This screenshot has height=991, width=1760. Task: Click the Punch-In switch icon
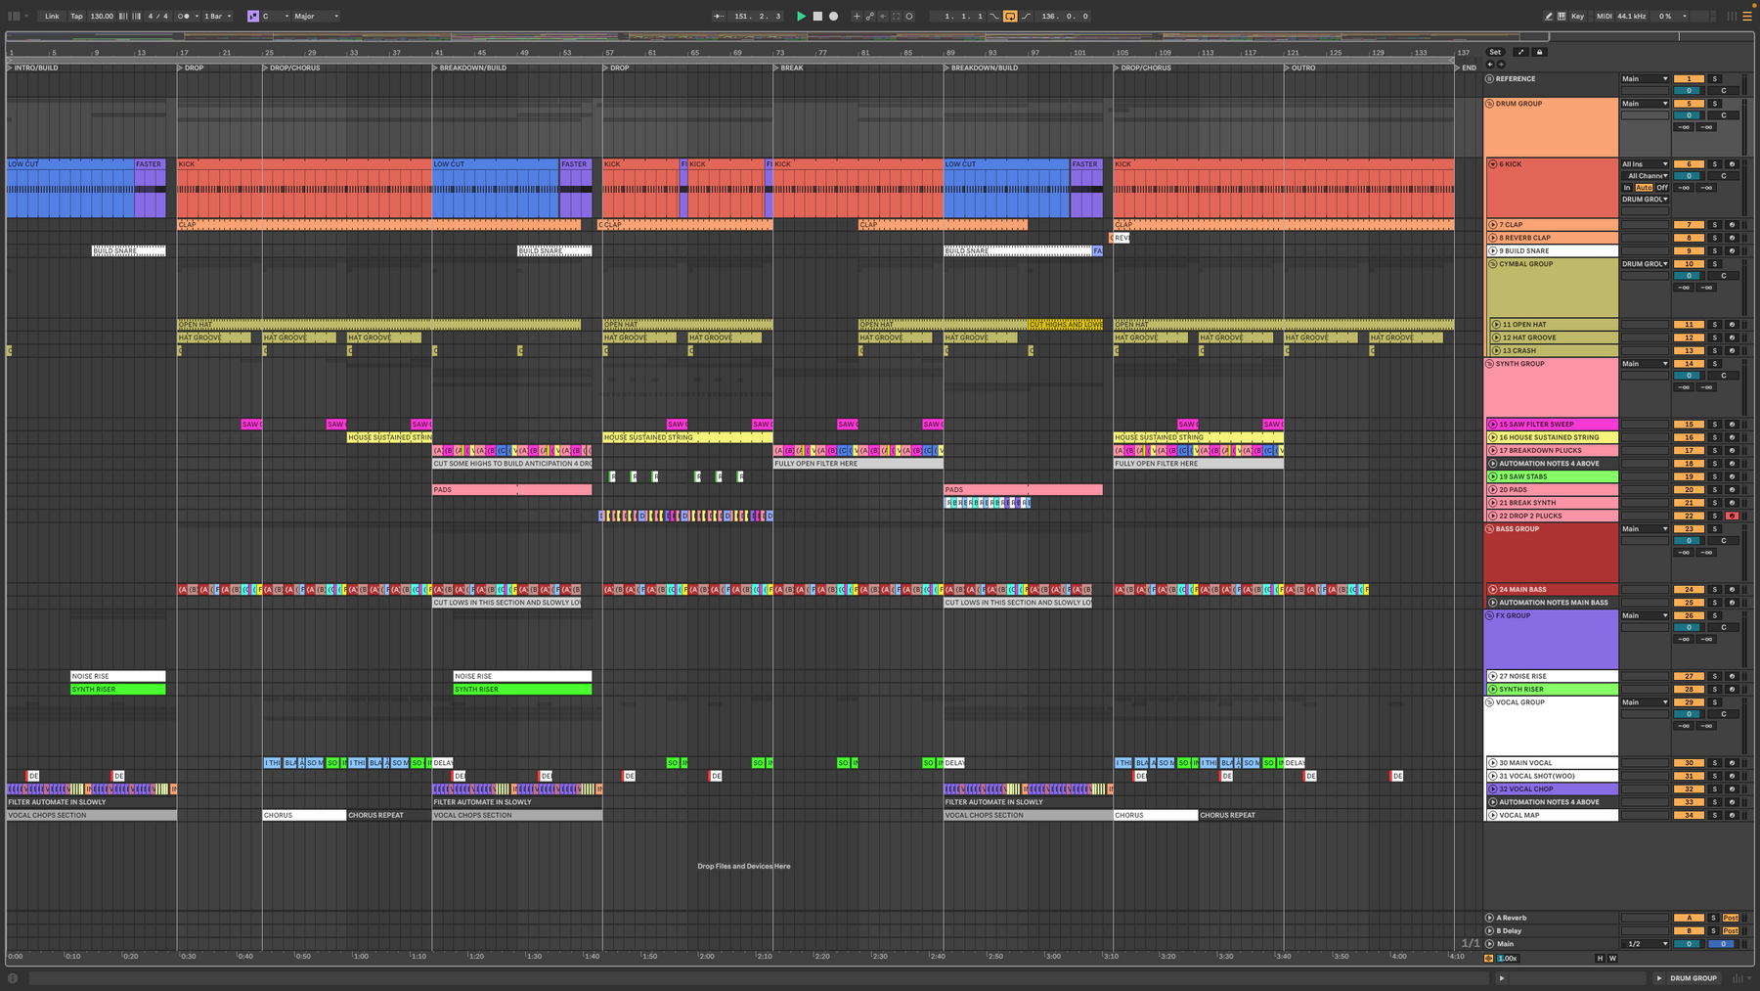[994, 16]
